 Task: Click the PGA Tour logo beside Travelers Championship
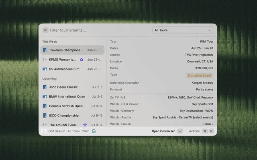(x=45, y=50)
